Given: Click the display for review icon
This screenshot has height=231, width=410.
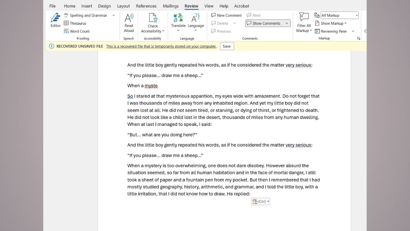Looking at the screenshot, I should 317,15.
